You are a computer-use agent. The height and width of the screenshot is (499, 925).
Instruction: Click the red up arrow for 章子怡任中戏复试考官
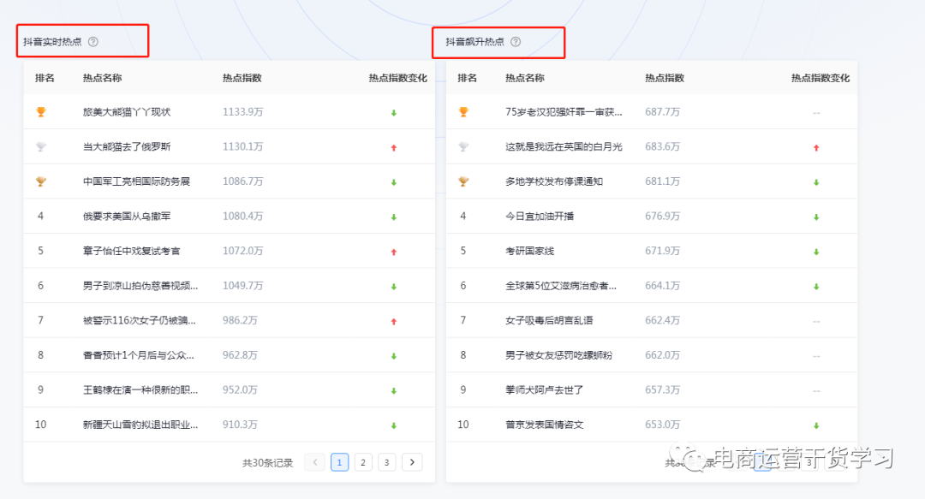coord(393,252)
